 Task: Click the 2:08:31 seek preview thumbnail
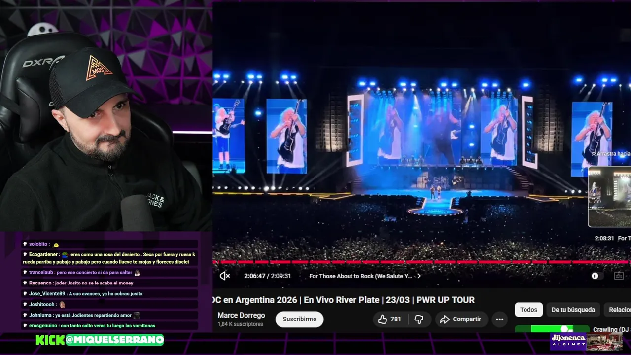(609, 197)
